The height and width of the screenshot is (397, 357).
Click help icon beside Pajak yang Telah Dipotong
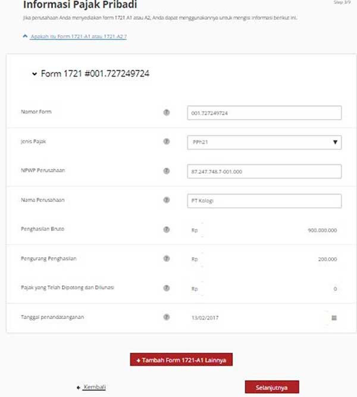[x=167, y=288]
